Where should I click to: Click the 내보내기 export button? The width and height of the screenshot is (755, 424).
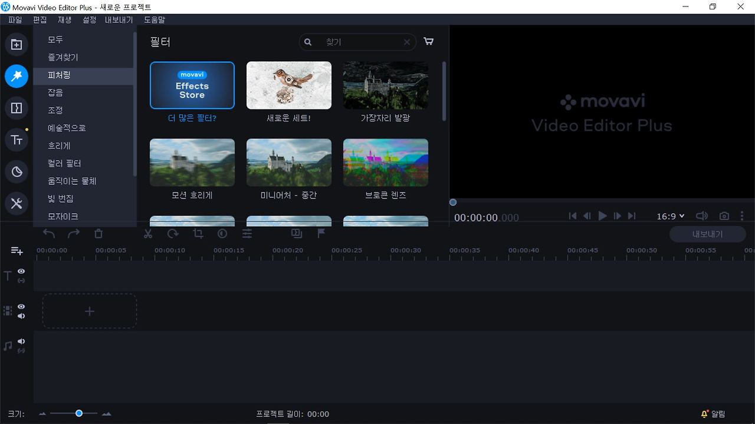point(707,234)
